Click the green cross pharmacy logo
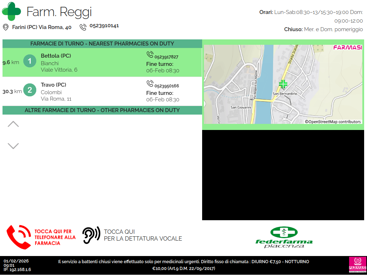Viewport: 367px width, 275px height. coord(11,11)
